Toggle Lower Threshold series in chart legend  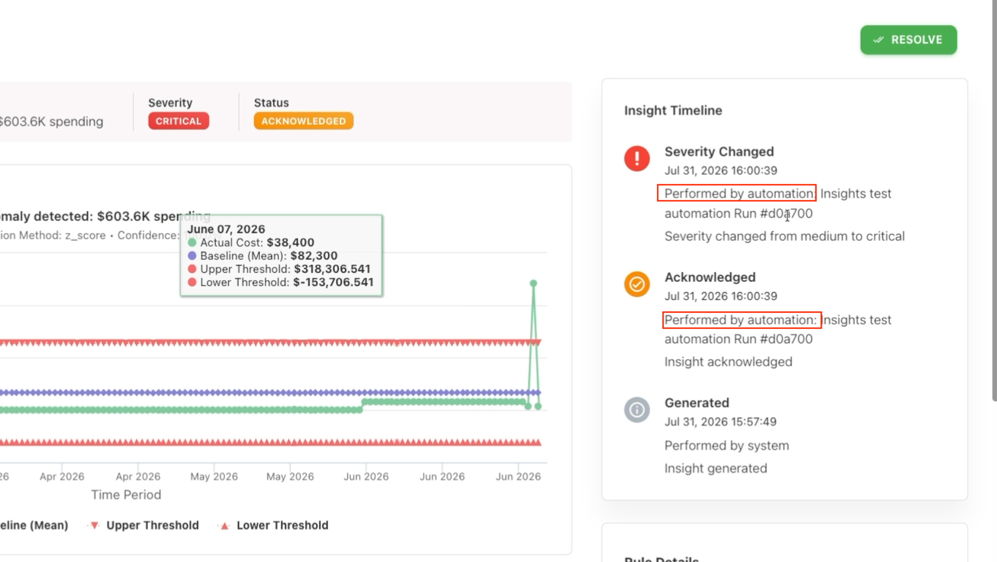[274, 526]
